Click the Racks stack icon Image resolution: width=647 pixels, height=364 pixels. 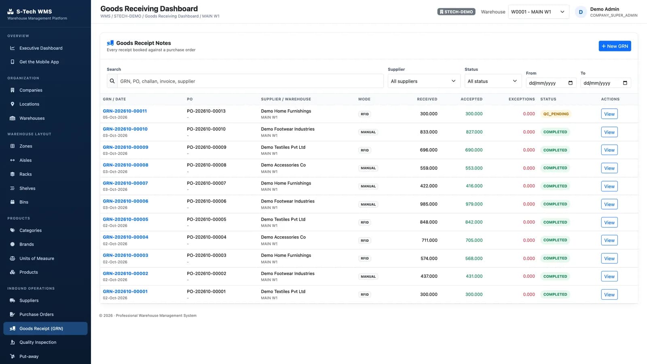[13, 174]
